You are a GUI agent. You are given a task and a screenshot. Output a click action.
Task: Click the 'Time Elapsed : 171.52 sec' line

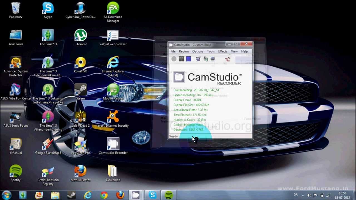tap(190, 115)
